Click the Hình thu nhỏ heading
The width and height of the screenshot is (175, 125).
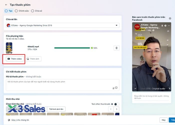click(13, 99)
